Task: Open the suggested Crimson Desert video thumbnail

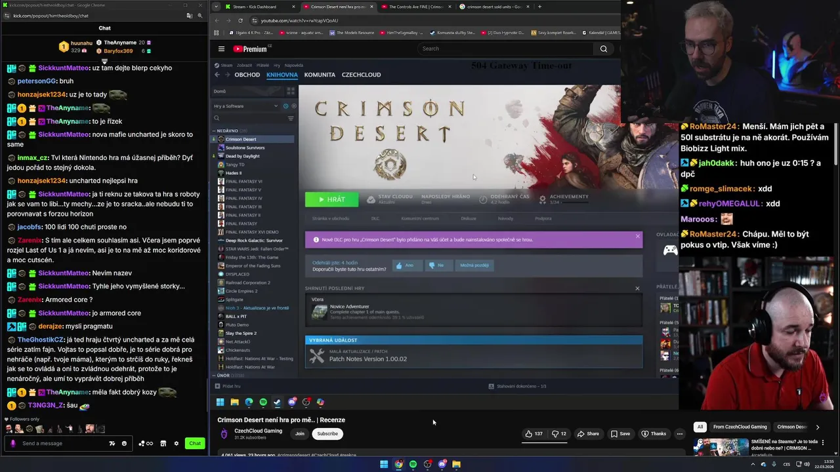Action: pos(721,447)
